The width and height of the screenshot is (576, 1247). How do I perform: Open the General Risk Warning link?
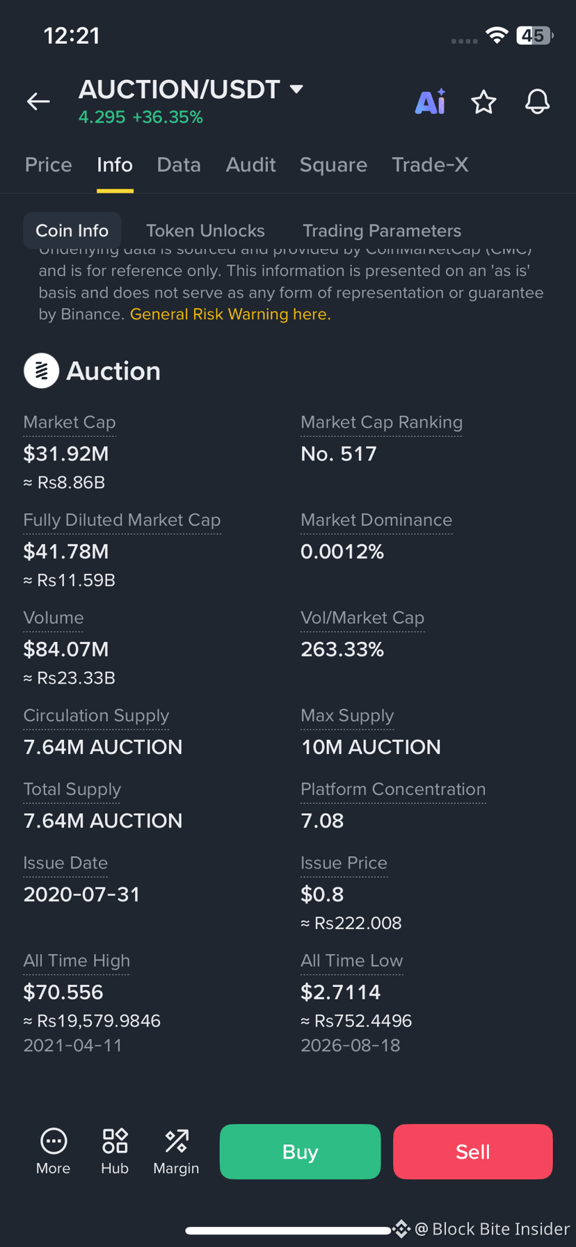230,314
